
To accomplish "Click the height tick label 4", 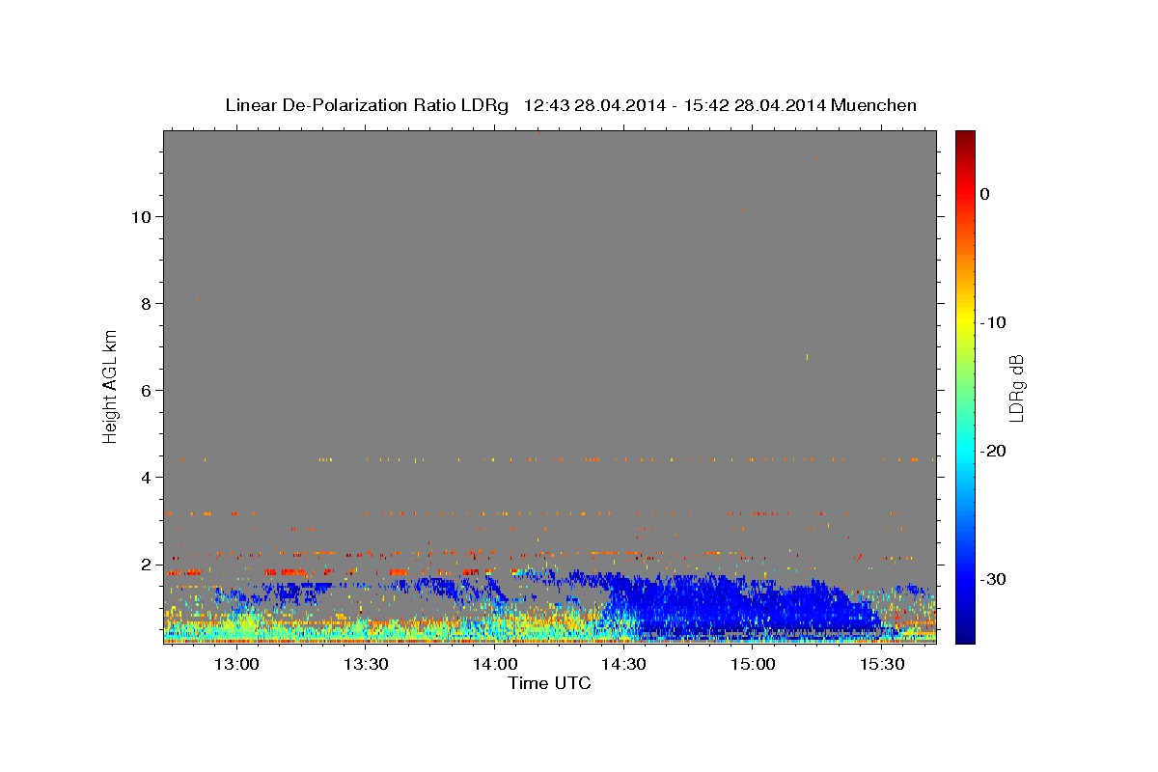I will click(145, 477).
